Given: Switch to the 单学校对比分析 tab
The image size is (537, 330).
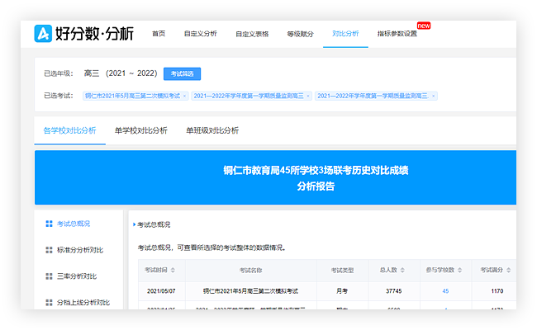Looking at the screenshot, I should pos(140,130).
